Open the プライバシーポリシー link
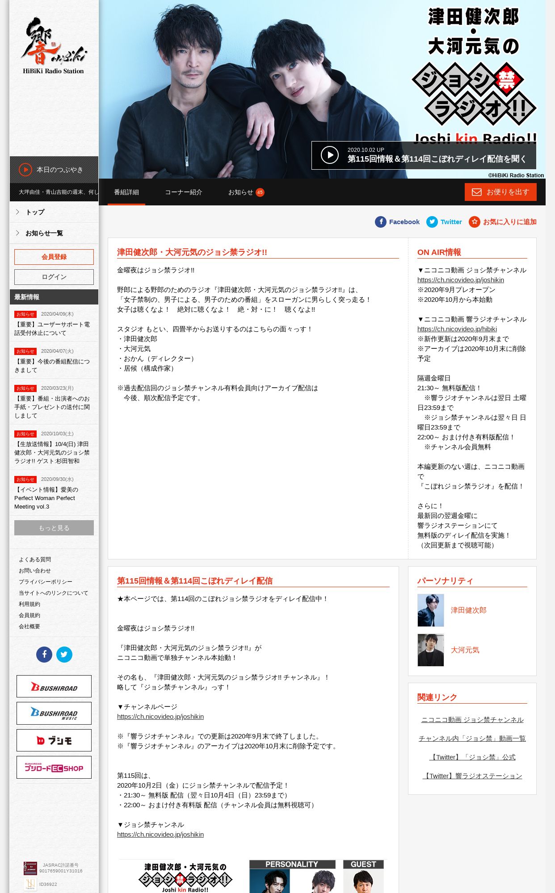 tap(46, 582)
